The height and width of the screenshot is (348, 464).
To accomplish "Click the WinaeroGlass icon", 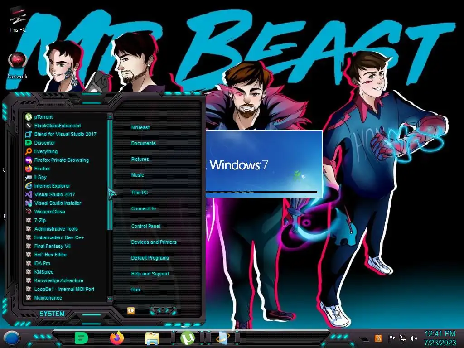I will pyautogui.click(x=29, y=212).
